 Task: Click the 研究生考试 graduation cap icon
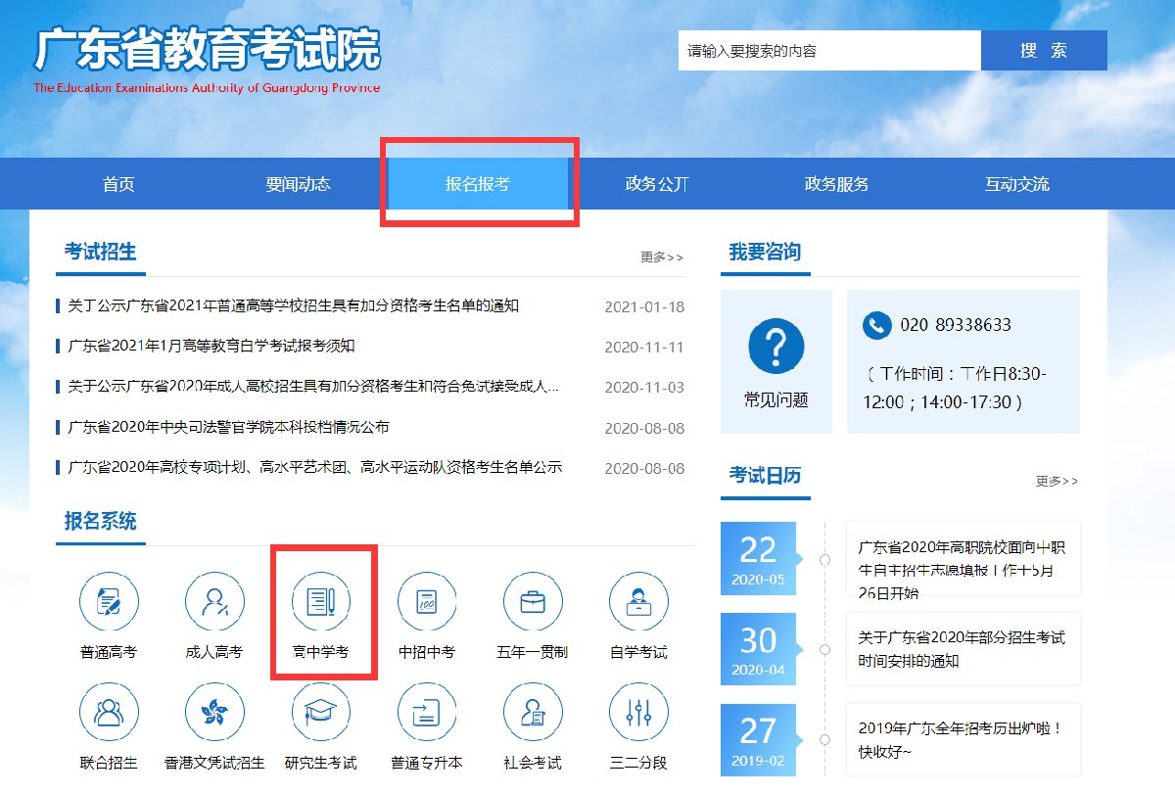(320, 713)
